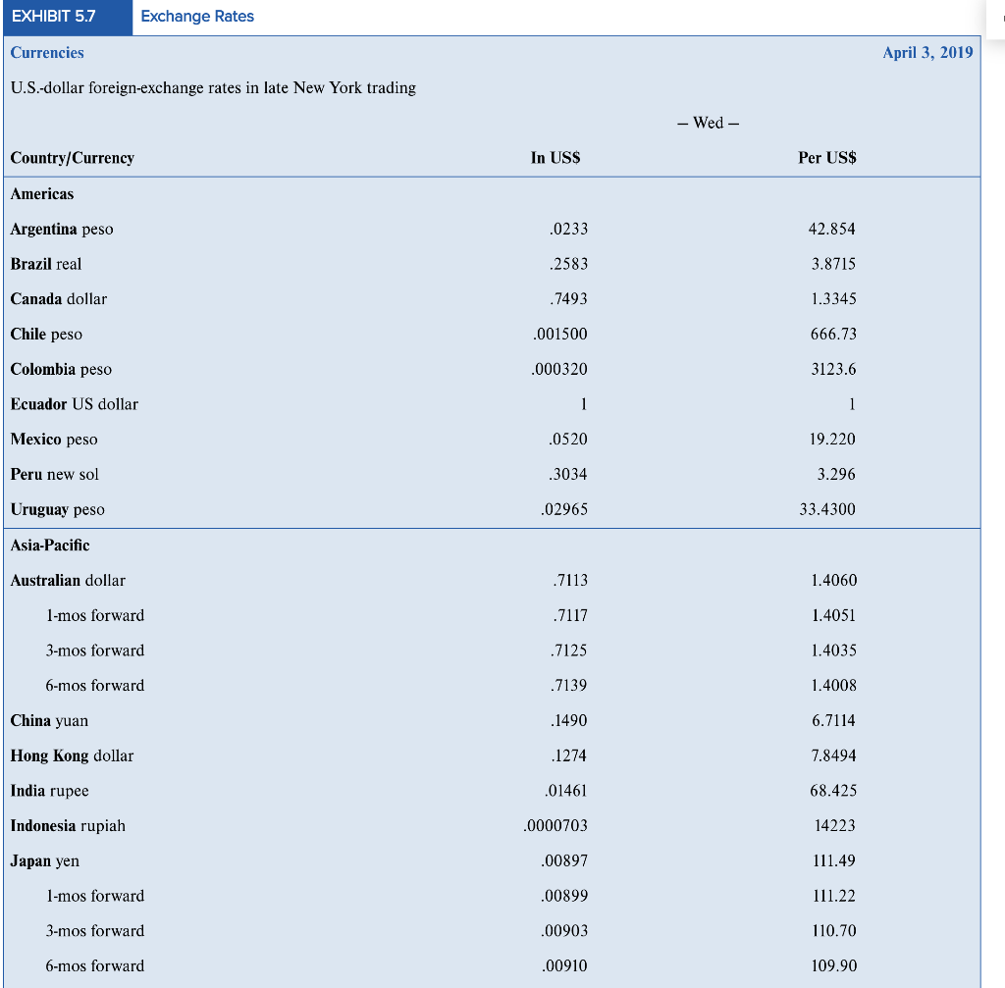Viewport: 1005px width, 988px height.
Task: Click the April 3, 2019 date link
Action: coord(928,53)
